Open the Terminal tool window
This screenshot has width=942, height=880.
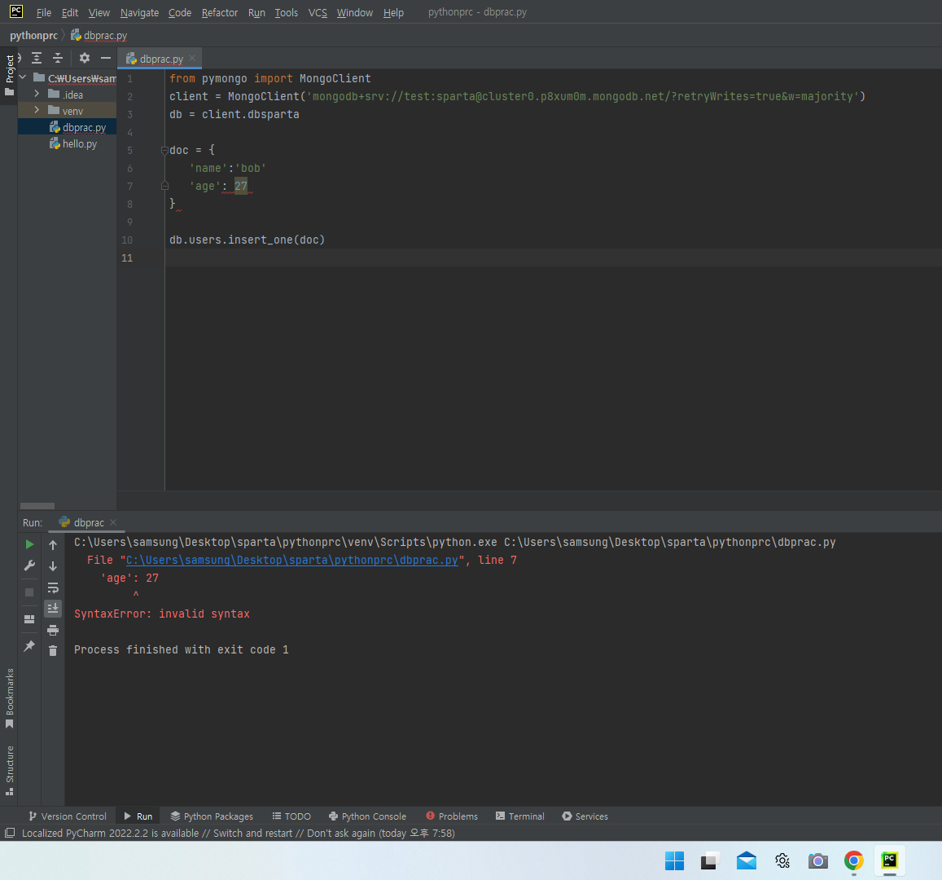pos(519,816)
